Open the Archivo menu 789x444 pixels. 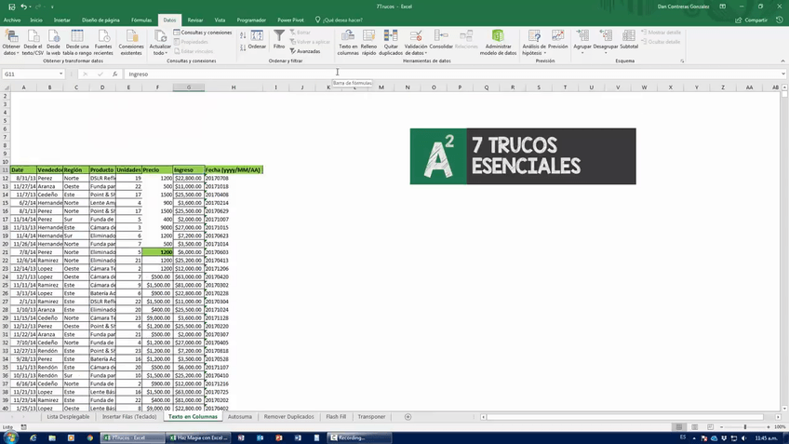pos(12,20)
